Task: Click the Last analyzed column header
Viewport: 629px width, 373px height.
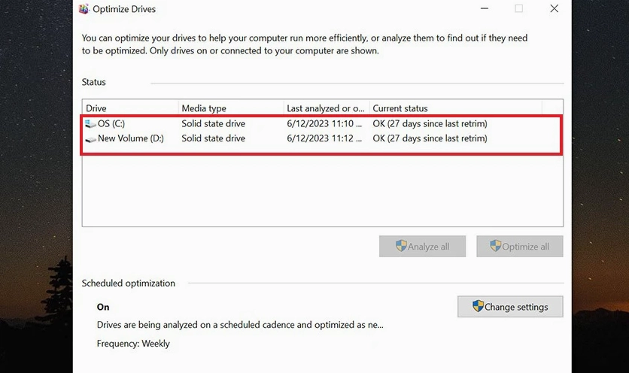Action: 325,108
